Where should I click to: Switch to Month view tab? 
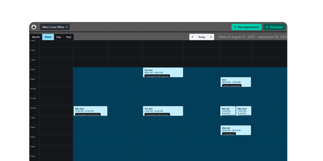pyautogui.click(x=36, y=37)
